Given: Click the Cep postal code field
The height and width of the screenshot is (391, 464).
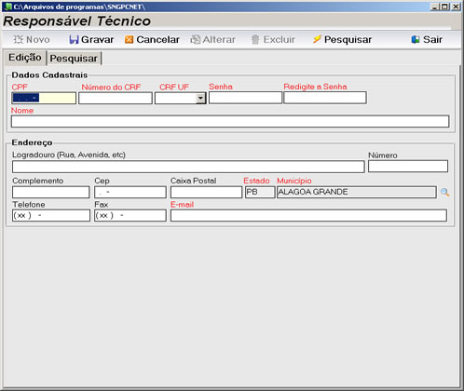Looking at the screenshot, I should tap(130, 192).
